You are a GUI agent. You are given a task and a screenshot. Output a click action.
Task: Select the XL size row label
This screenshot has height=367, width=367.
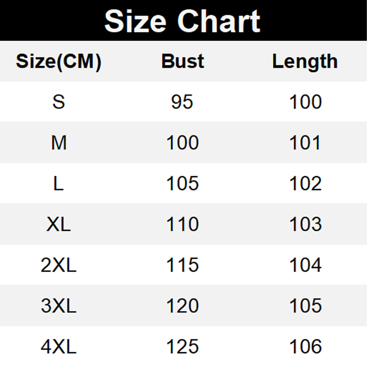tap(59, 224)
